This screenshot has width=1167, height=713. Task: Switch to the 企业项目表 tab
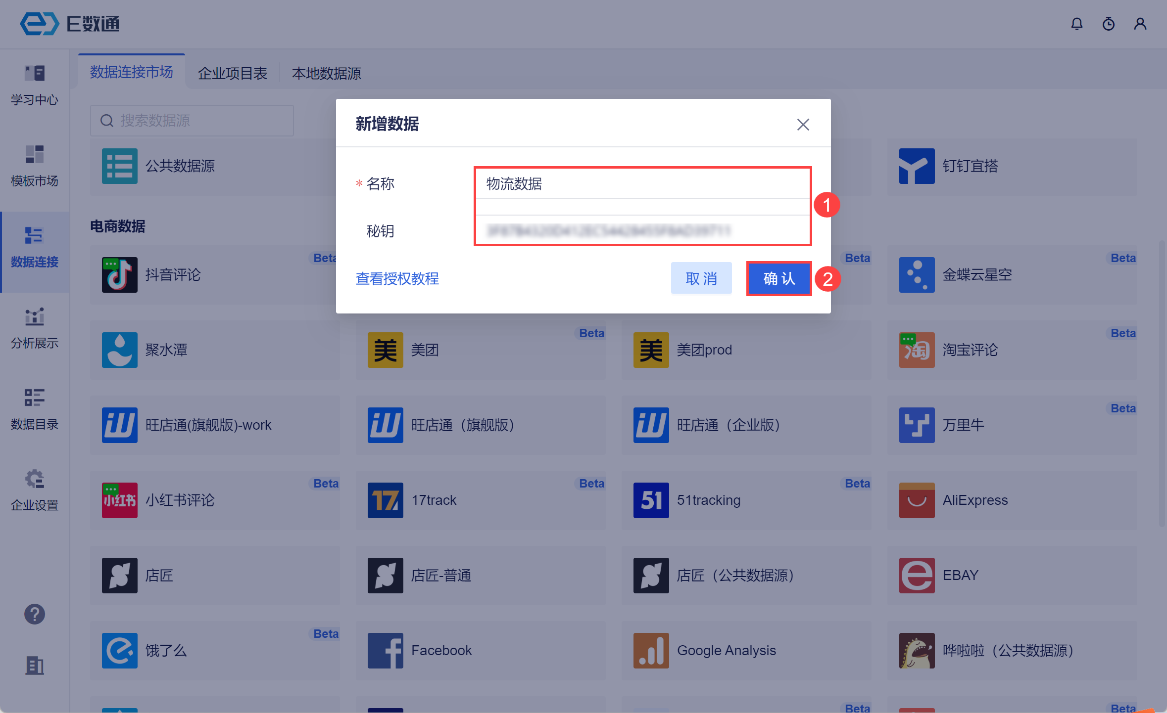point(233,73)
